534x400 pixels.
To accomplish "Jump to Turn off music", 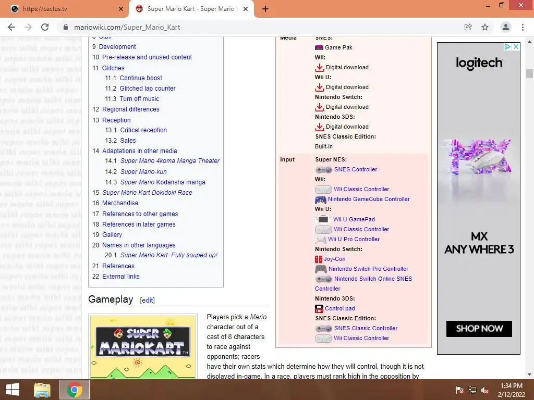I will pos(139,99).
